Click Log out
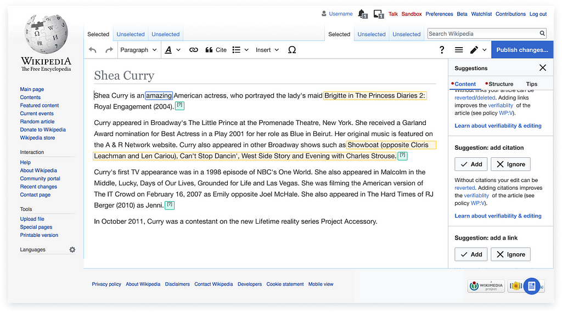562x313 pixels. point(538,14)
